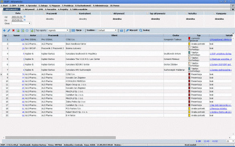Click the pencil edit icon in toolbar
The height and width of the screenshot is (147, 235).
pos(9,31)
